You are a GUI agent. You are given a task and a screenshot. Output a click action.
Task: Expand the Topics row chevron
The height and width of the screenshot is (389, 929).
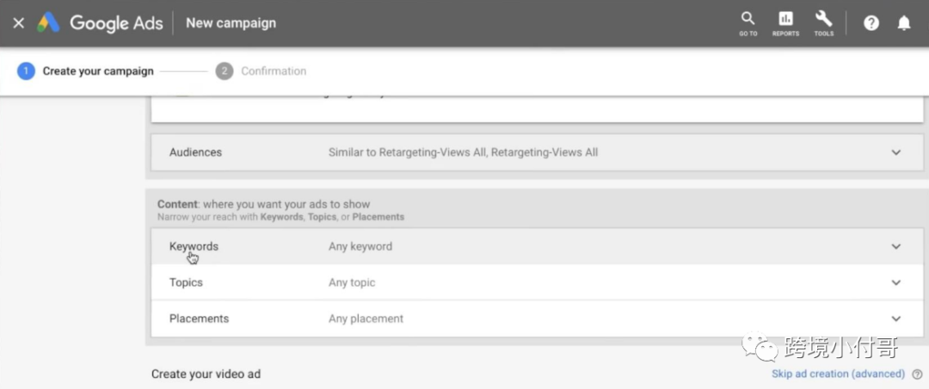[895, 283]
